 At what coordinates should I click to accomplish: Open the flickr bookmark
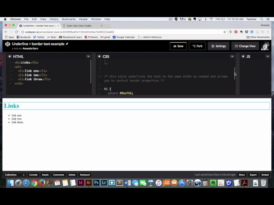point(52,37)
